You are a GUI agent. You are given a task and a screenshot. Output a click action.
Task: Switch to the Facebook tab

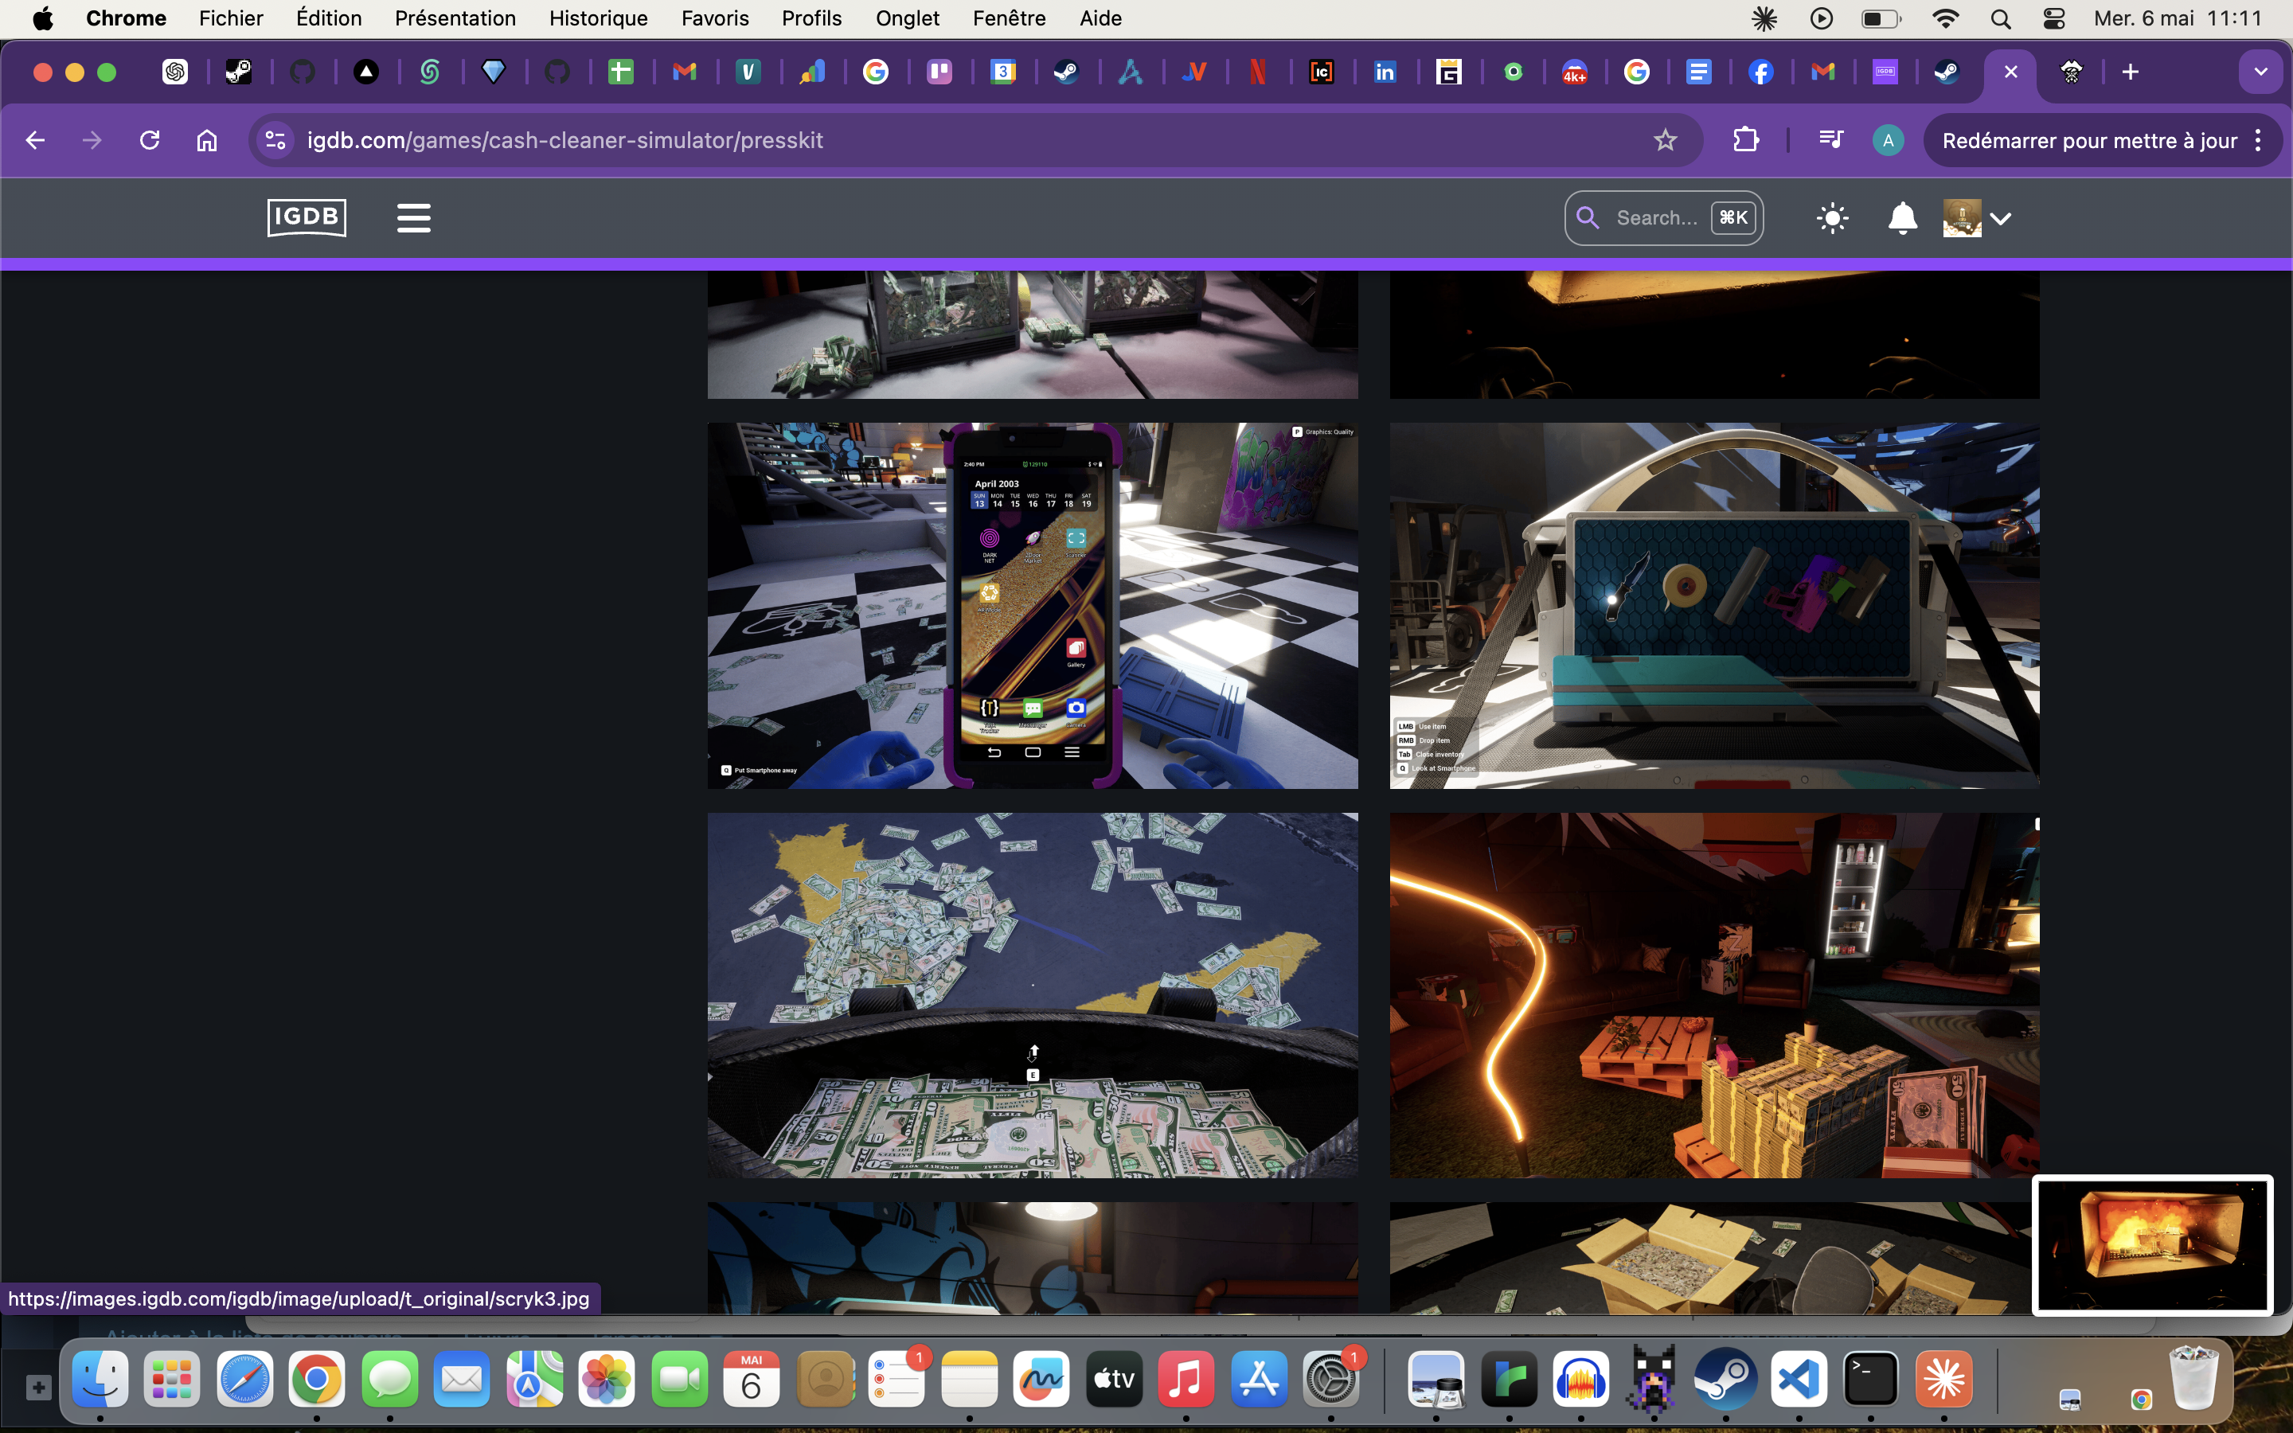coord(1760,72)
